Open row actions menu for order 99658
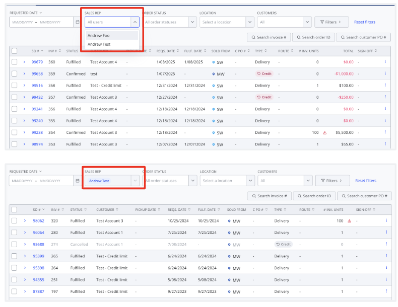This screenshot has height=307, width=398. click(385, 73)
